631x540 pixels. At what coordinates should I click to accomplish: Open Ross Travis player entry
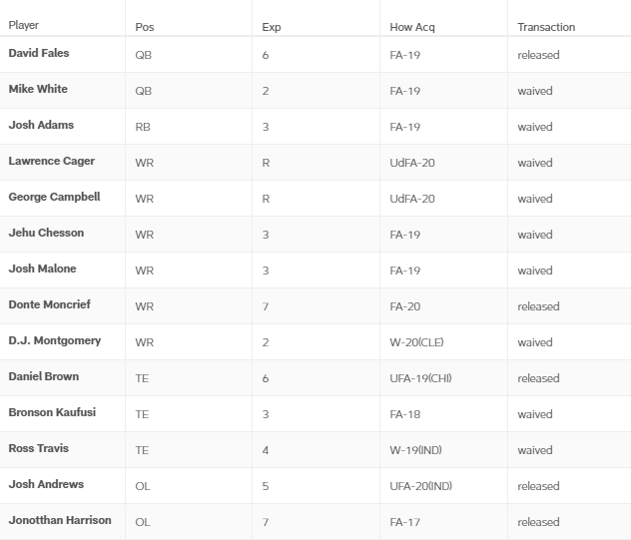(x=39, y=448)
